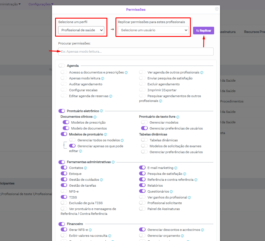Turn off Modelos de prescrição toggle
Viewport: 265px width, 241px height.
click(x=66, y=122)
